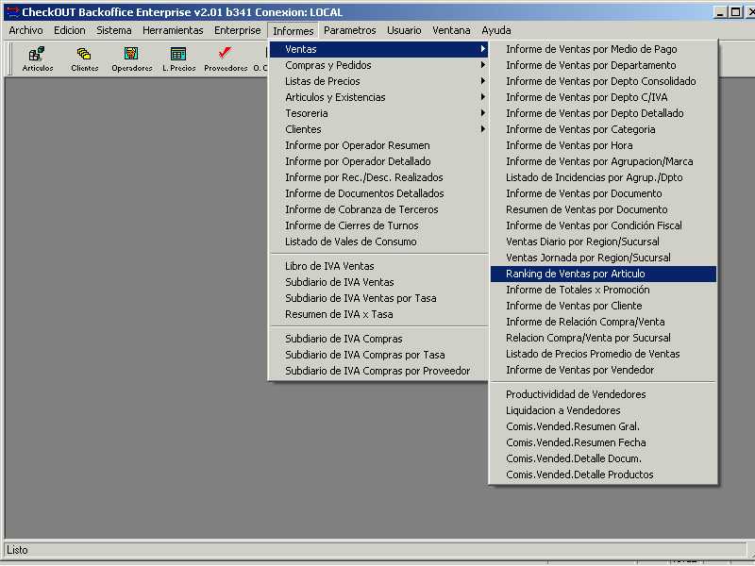Viewport: 755px width, 566px height.
Task: Select Informe por Operador Resumen
Action: (x=378, y=145)
